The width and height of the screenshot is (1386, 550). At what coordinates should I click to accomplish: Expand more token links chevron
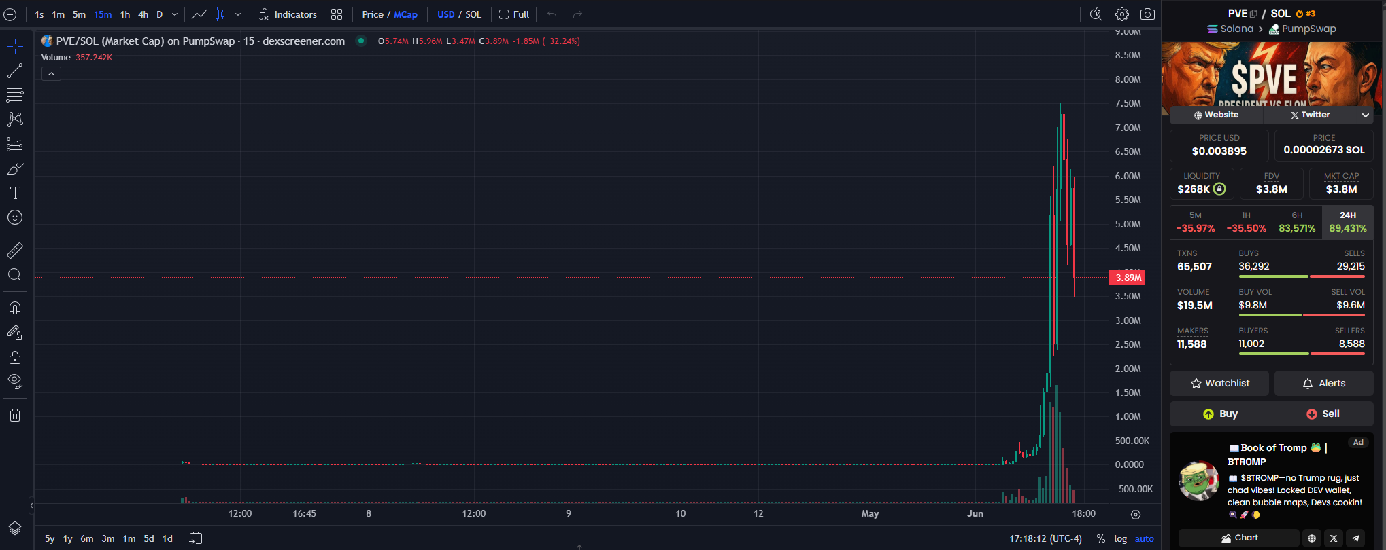tap(1365, 115)
